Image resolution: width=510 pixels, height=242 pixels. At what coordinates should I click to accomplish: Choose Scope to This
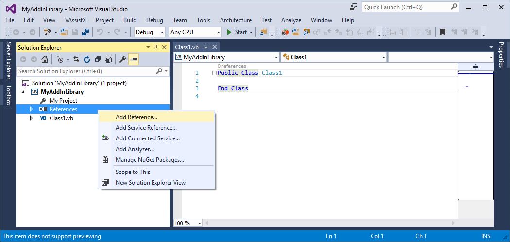(x=156, y=172)
